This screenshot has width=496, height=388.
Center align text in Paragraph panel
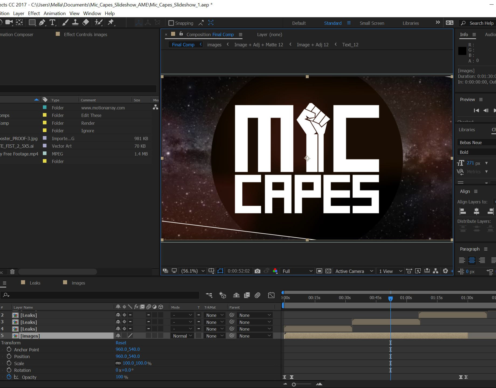tap(472, 260)
